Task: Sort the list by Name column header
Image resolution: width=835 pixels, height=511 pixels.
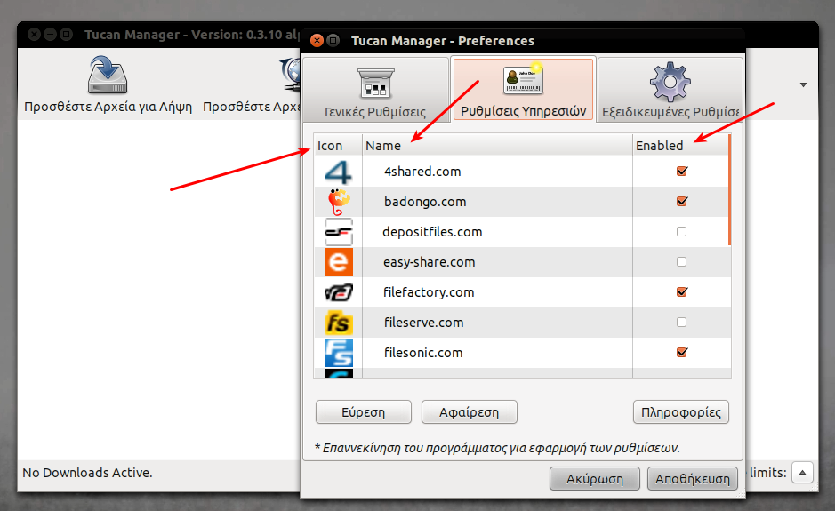Action: pos(497,146)
